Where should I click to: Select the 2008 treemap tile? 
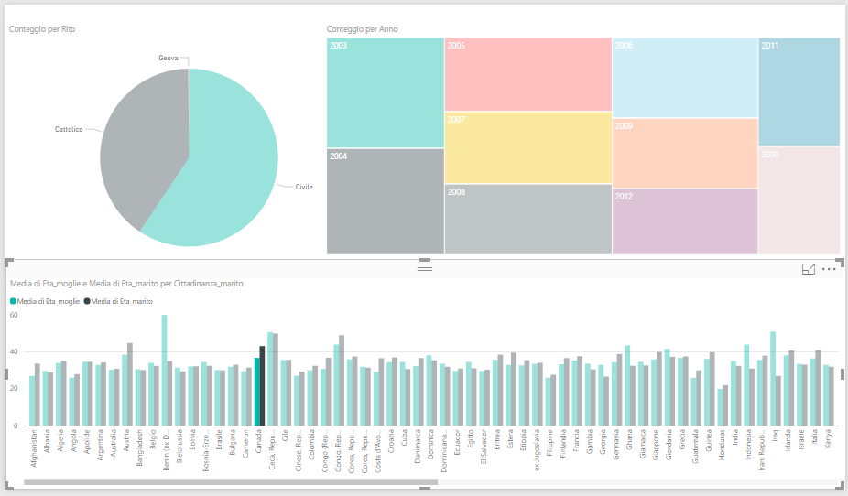coord(527,220)
